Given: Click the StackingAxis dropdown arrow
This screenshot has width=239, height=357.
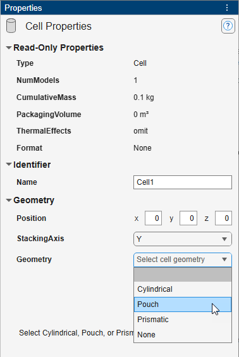Looking at the screenshot, I should point(224,239).
